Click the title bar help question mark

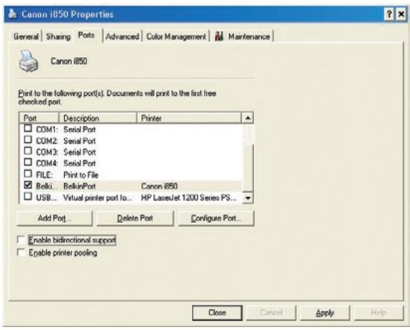pos(389,14)
